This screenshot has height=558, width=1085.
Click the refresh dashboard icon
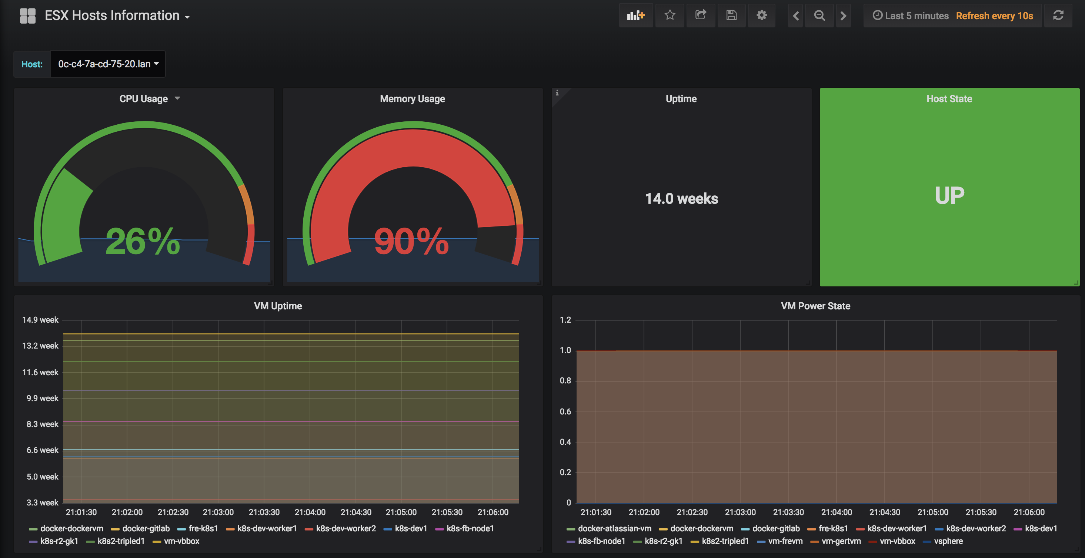pyautogui.click(x=1058, y=16)
